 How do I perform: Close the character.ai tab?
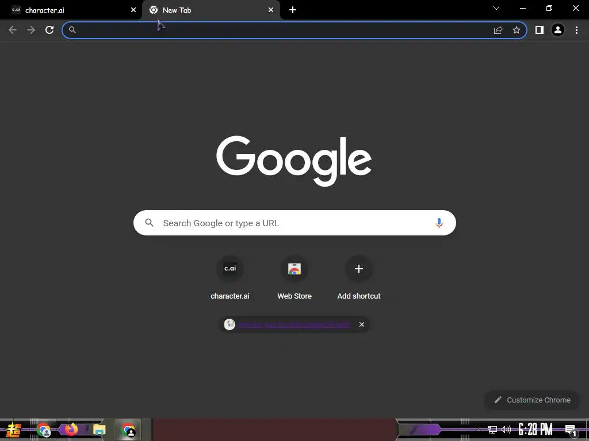133,10
